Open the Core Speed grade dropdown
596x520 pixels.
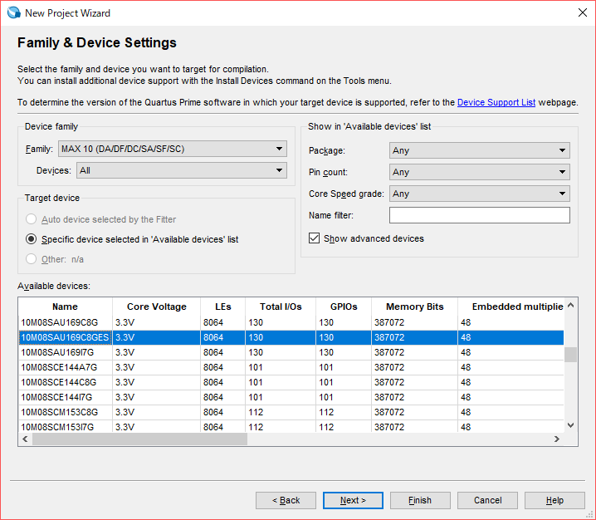(479, 194)
